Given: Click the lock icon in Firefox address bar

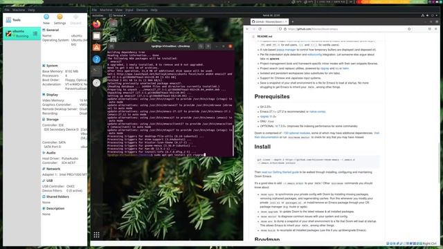Looking at the screenshot, I should pos(285,29).
